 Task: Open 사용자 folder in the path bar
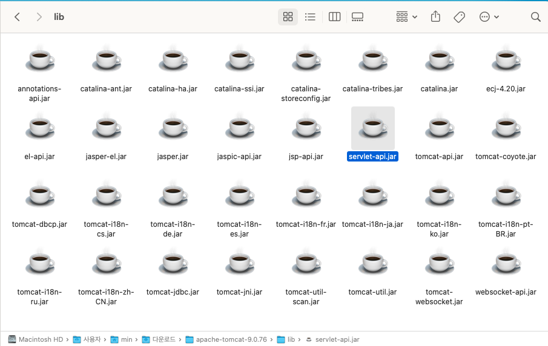[87, 339]
